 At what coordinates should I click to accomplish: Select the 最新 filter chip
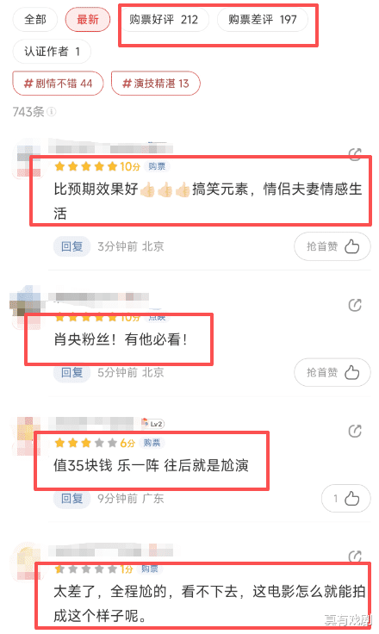tap(88, 20)
